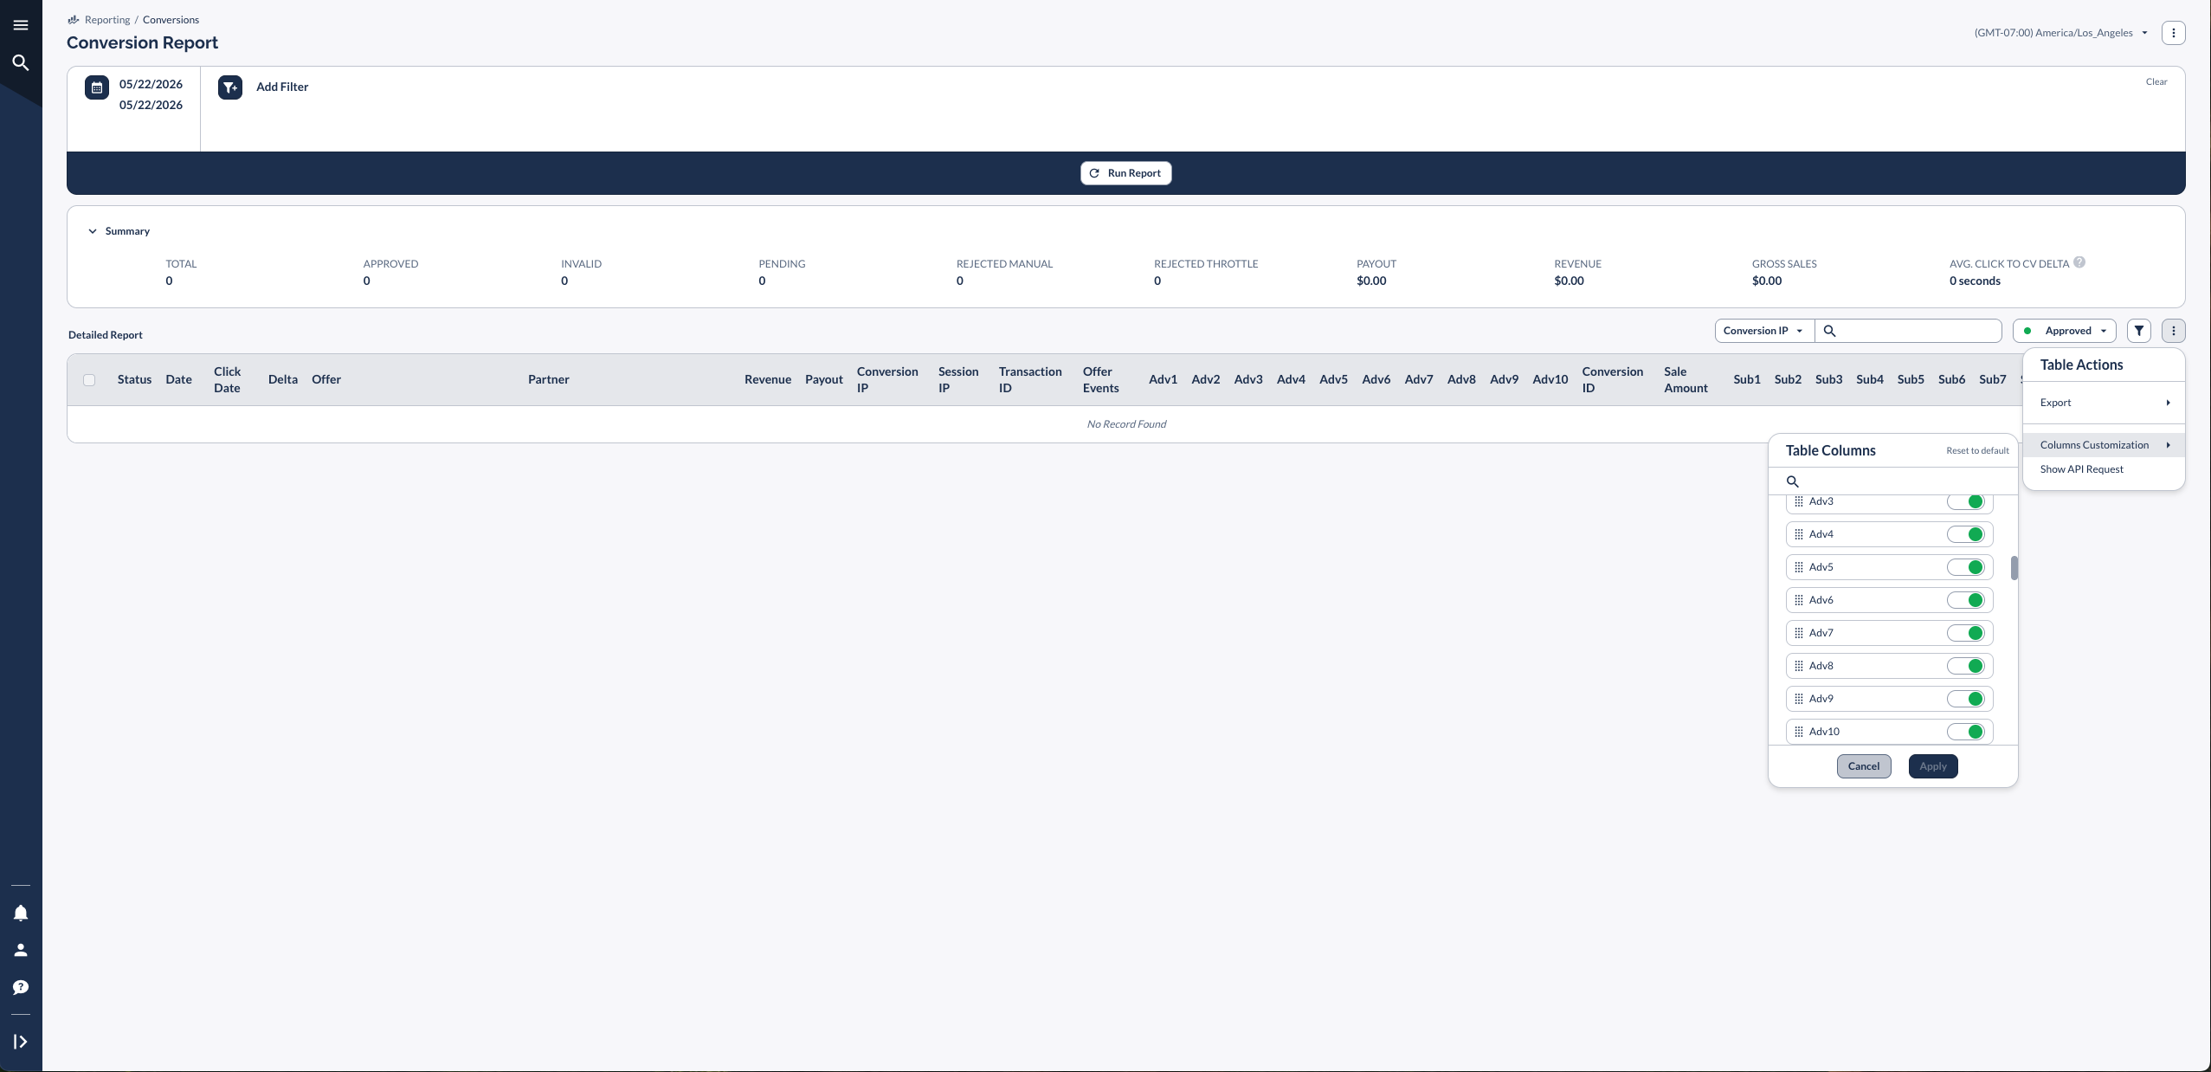Toggle off the Adv4 column
Viewport: 2211px width, 1072px height.
tap(1965, 534)
